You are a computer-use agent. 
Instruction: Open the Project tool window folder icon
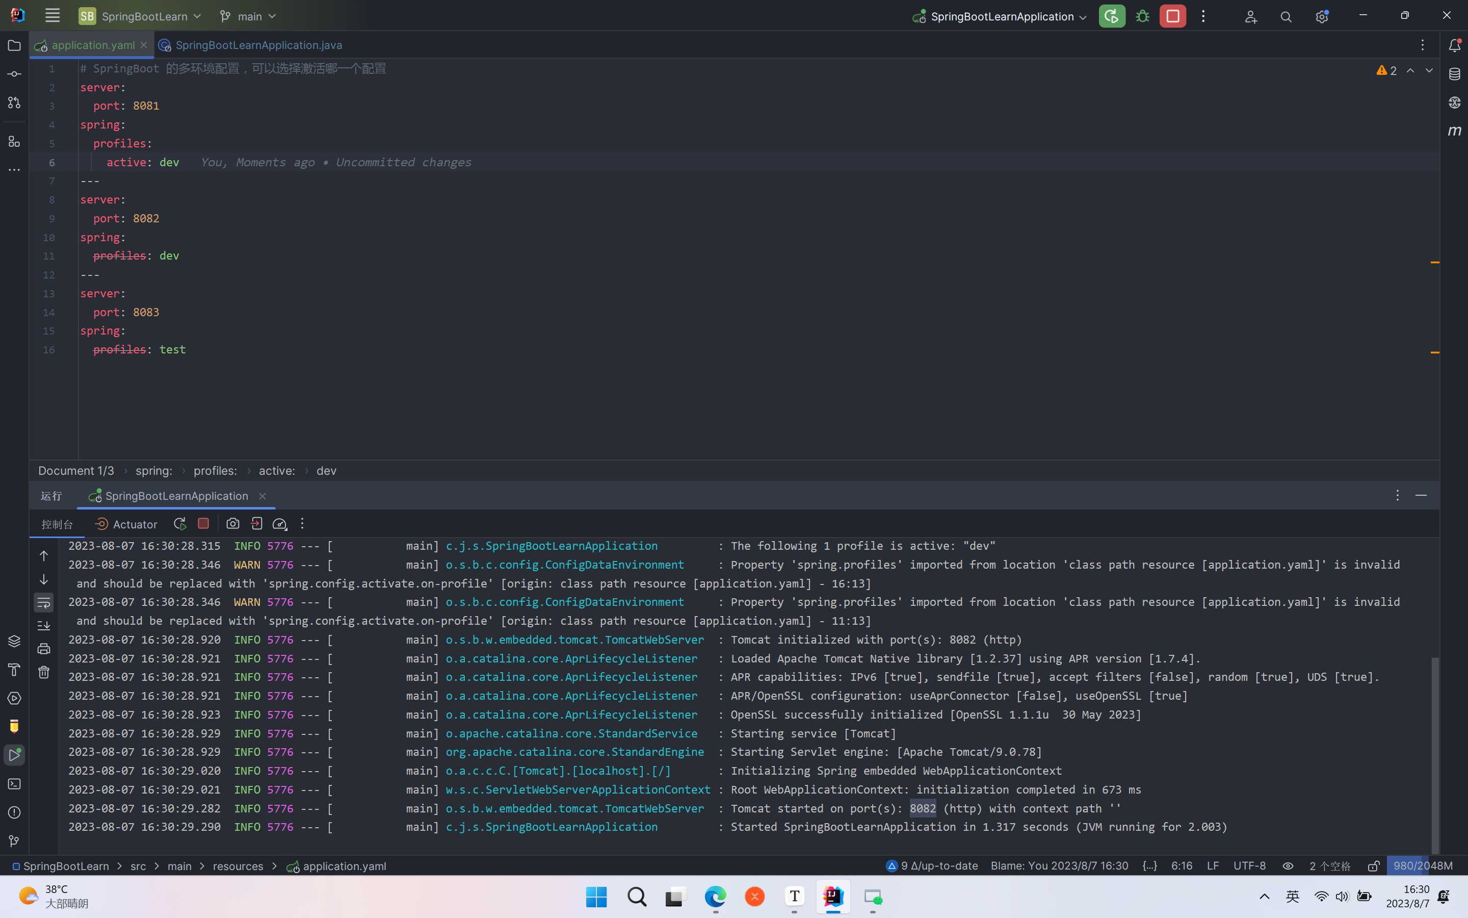(x=14, y=45)
